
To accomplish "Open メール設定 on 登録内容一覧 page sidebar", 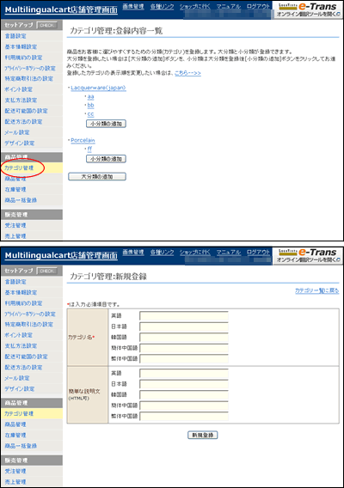I will coord(17,132).
